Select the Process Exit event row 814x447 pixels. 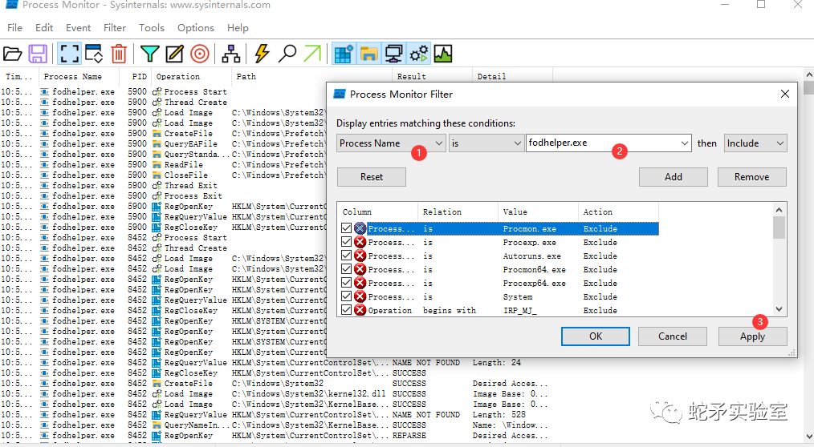click(164, 195)
